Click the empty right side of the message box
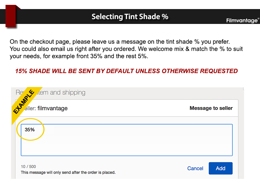Screen dimensions: 260x196 [x=195, y=140]
